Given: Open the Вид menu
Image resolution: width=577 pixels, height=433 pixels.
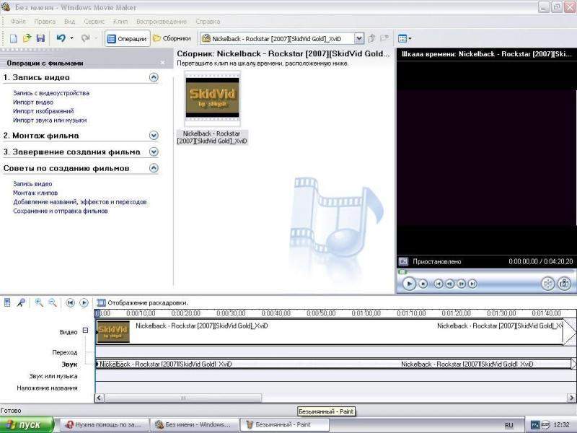Looking at the screenshot, I should [x=69, y=22].
